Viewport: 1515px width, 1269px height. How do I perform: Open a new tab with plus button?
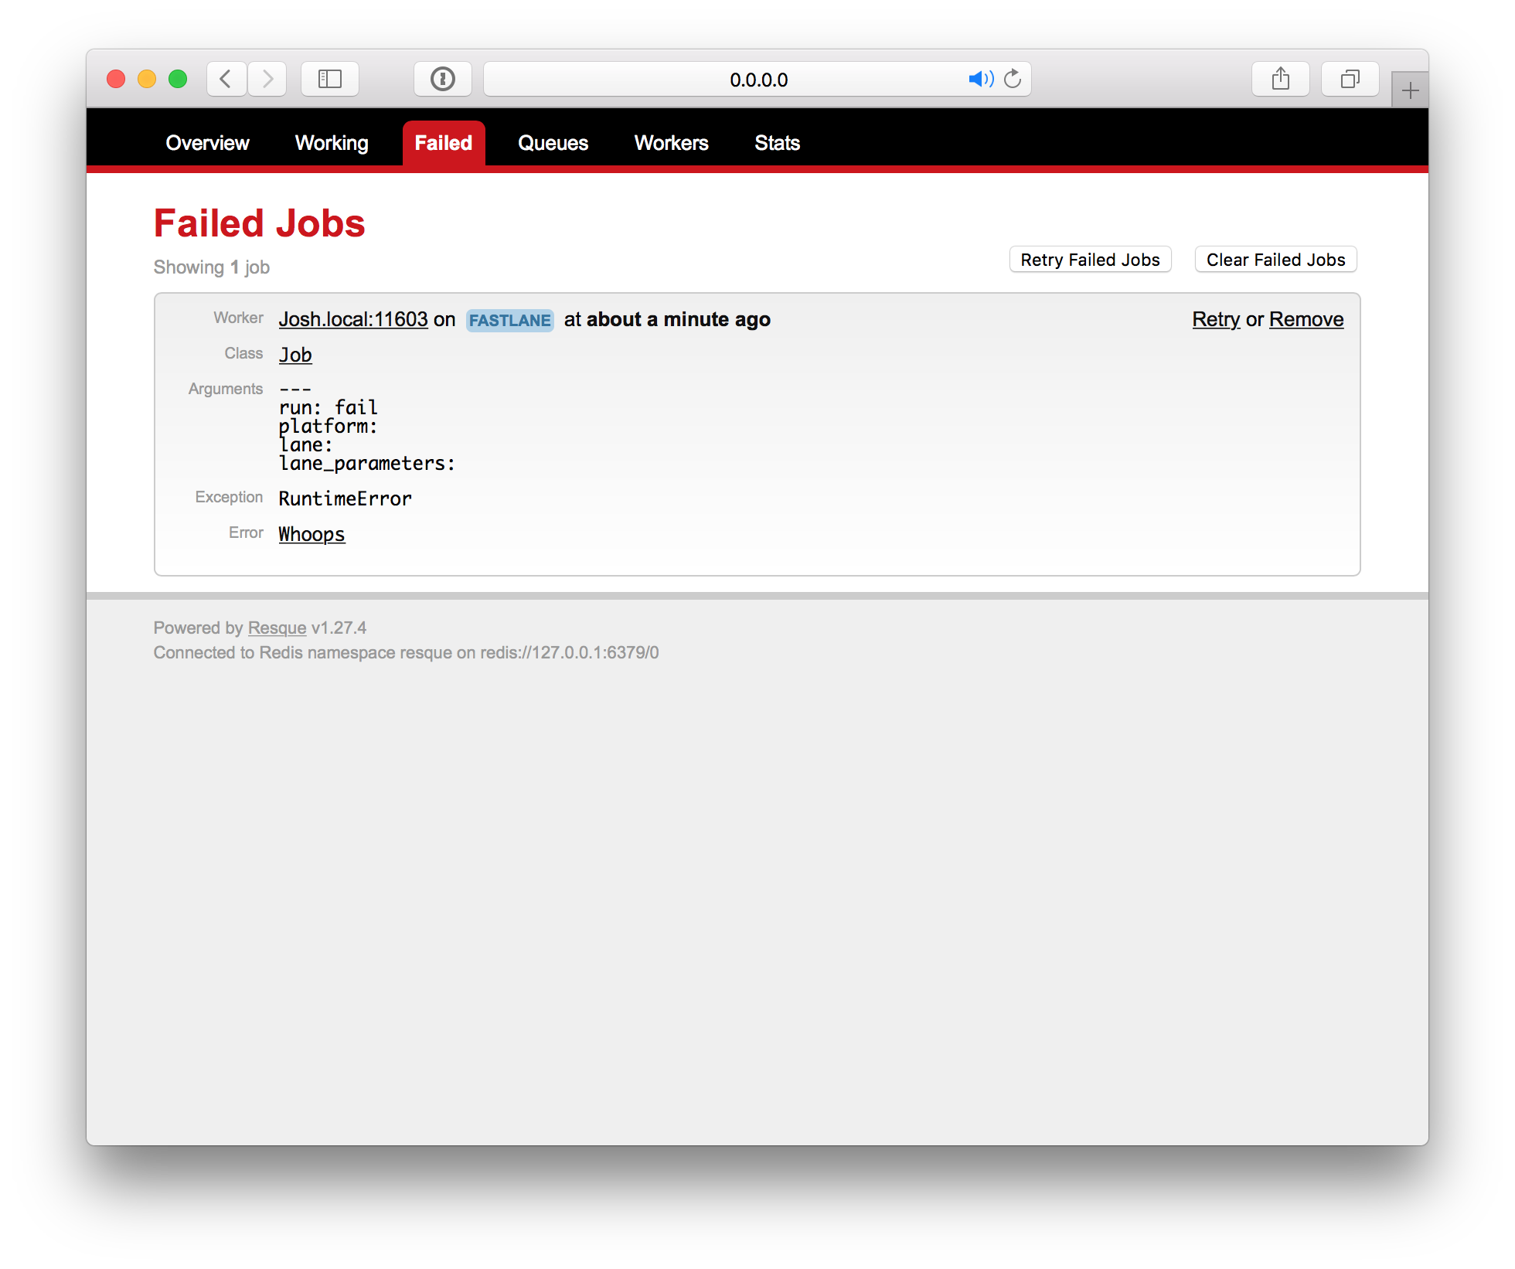[x=1410, y=90]
